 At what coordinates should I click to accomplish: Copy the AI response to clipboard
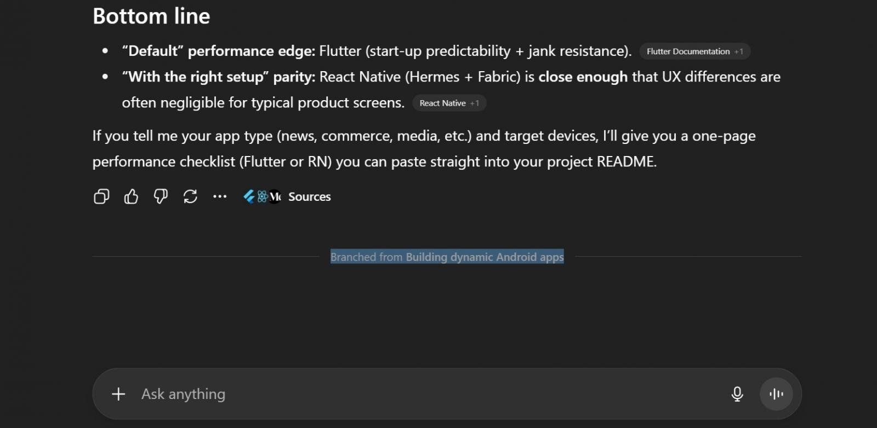click(x=101, y=196)
